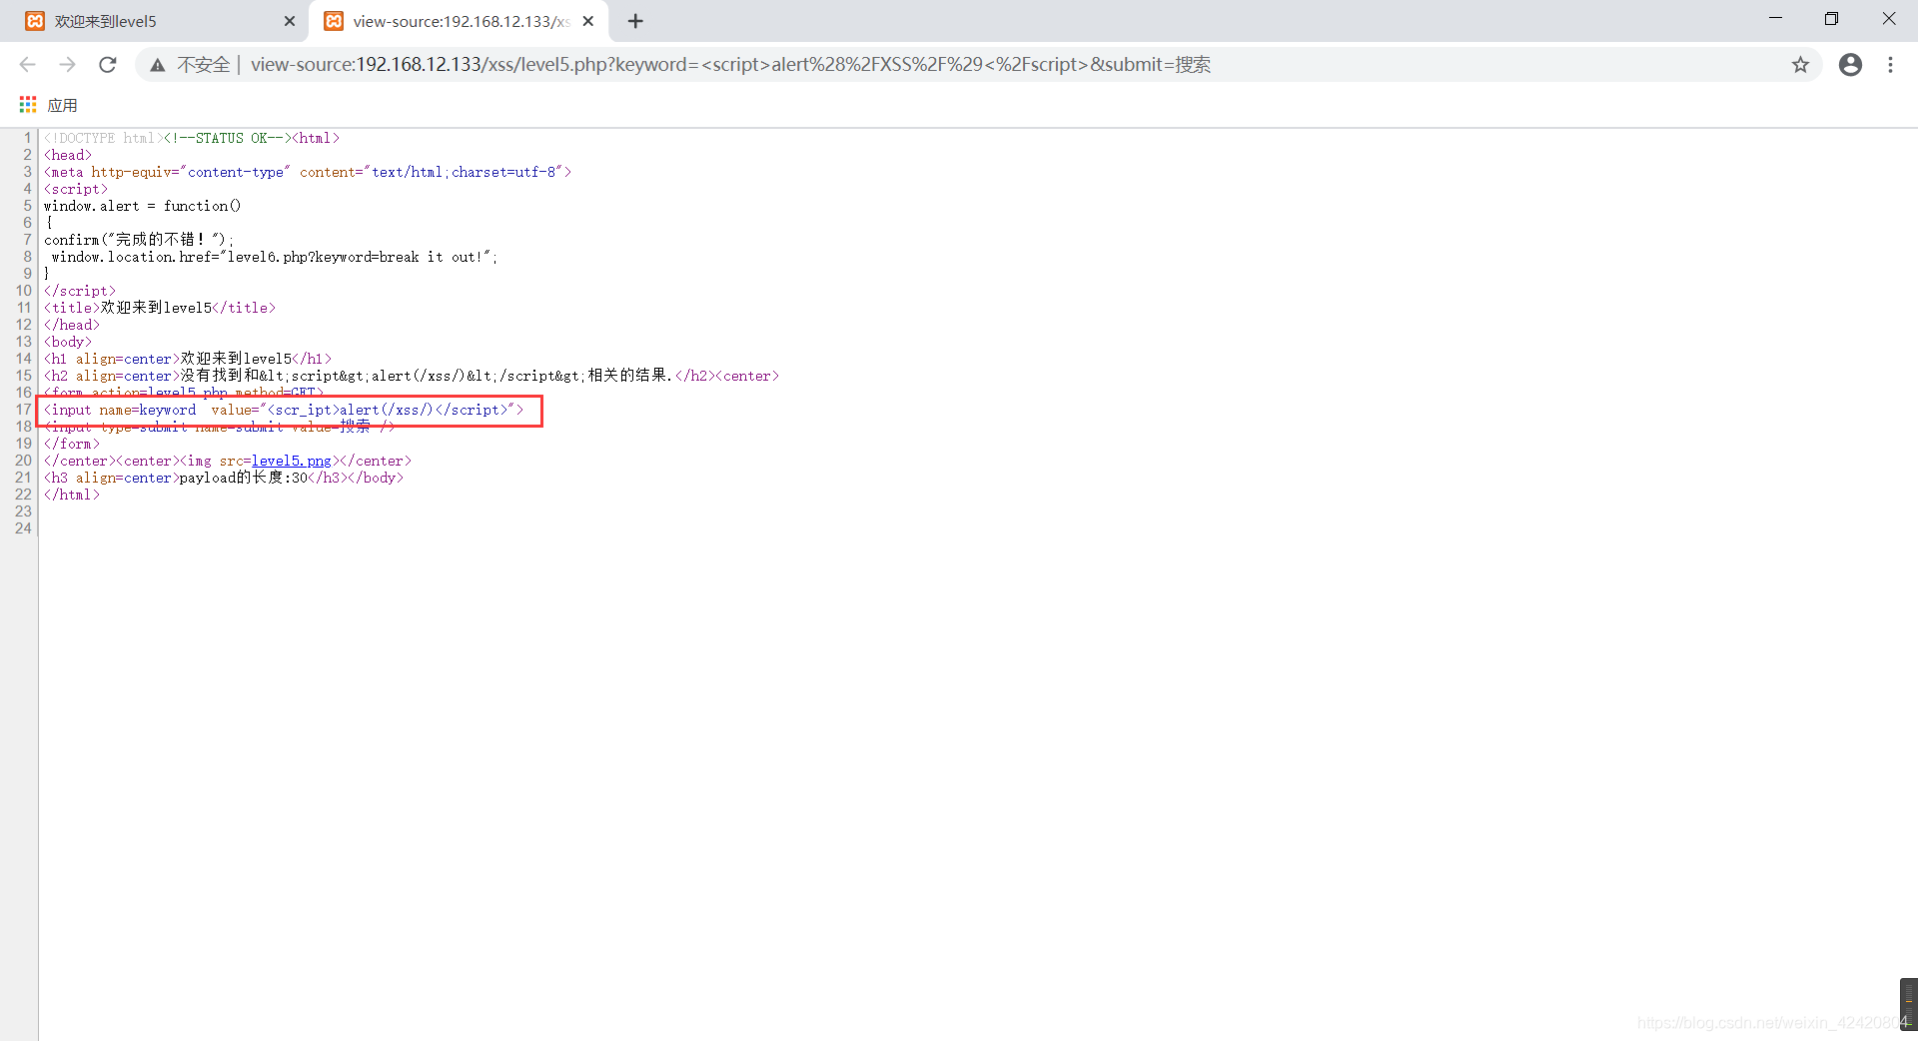Image resolution: width=1918 pixels, height=1041 pixels.
Task: Click the input type=submit source line
Action: coord(219,427)
